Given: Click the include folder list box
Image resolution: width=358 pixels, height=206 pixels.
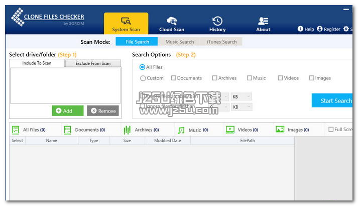Looking at the screenshot, I should pos(65,85).
